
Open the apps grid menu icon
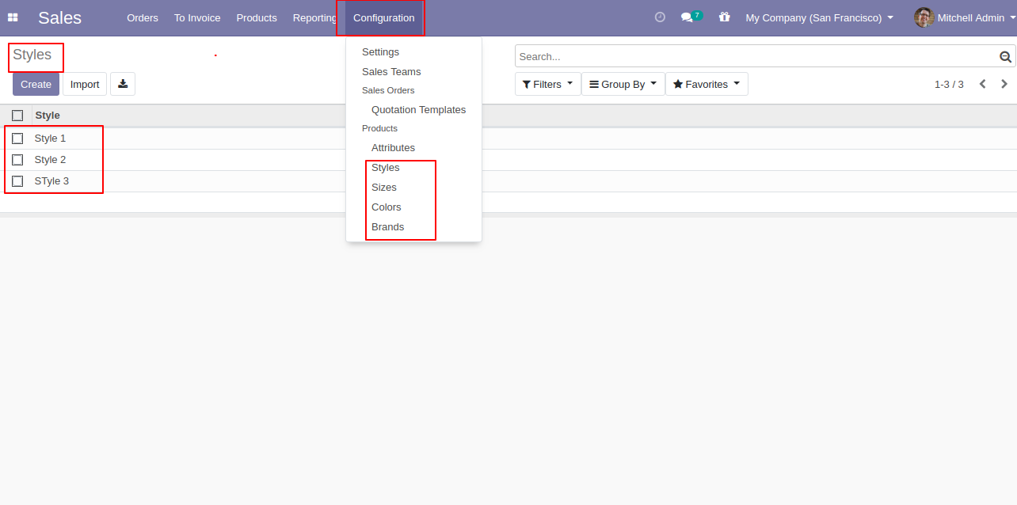[x=13, y=17]
